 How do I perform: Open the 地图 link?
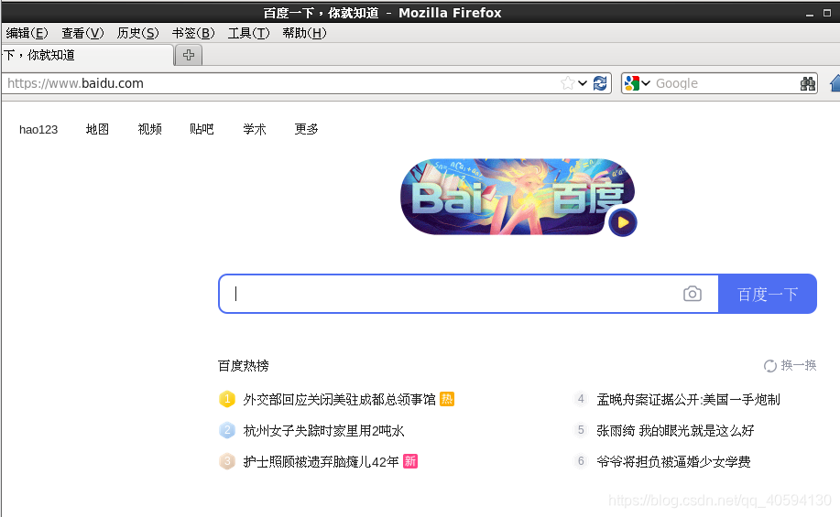point(97,130)
